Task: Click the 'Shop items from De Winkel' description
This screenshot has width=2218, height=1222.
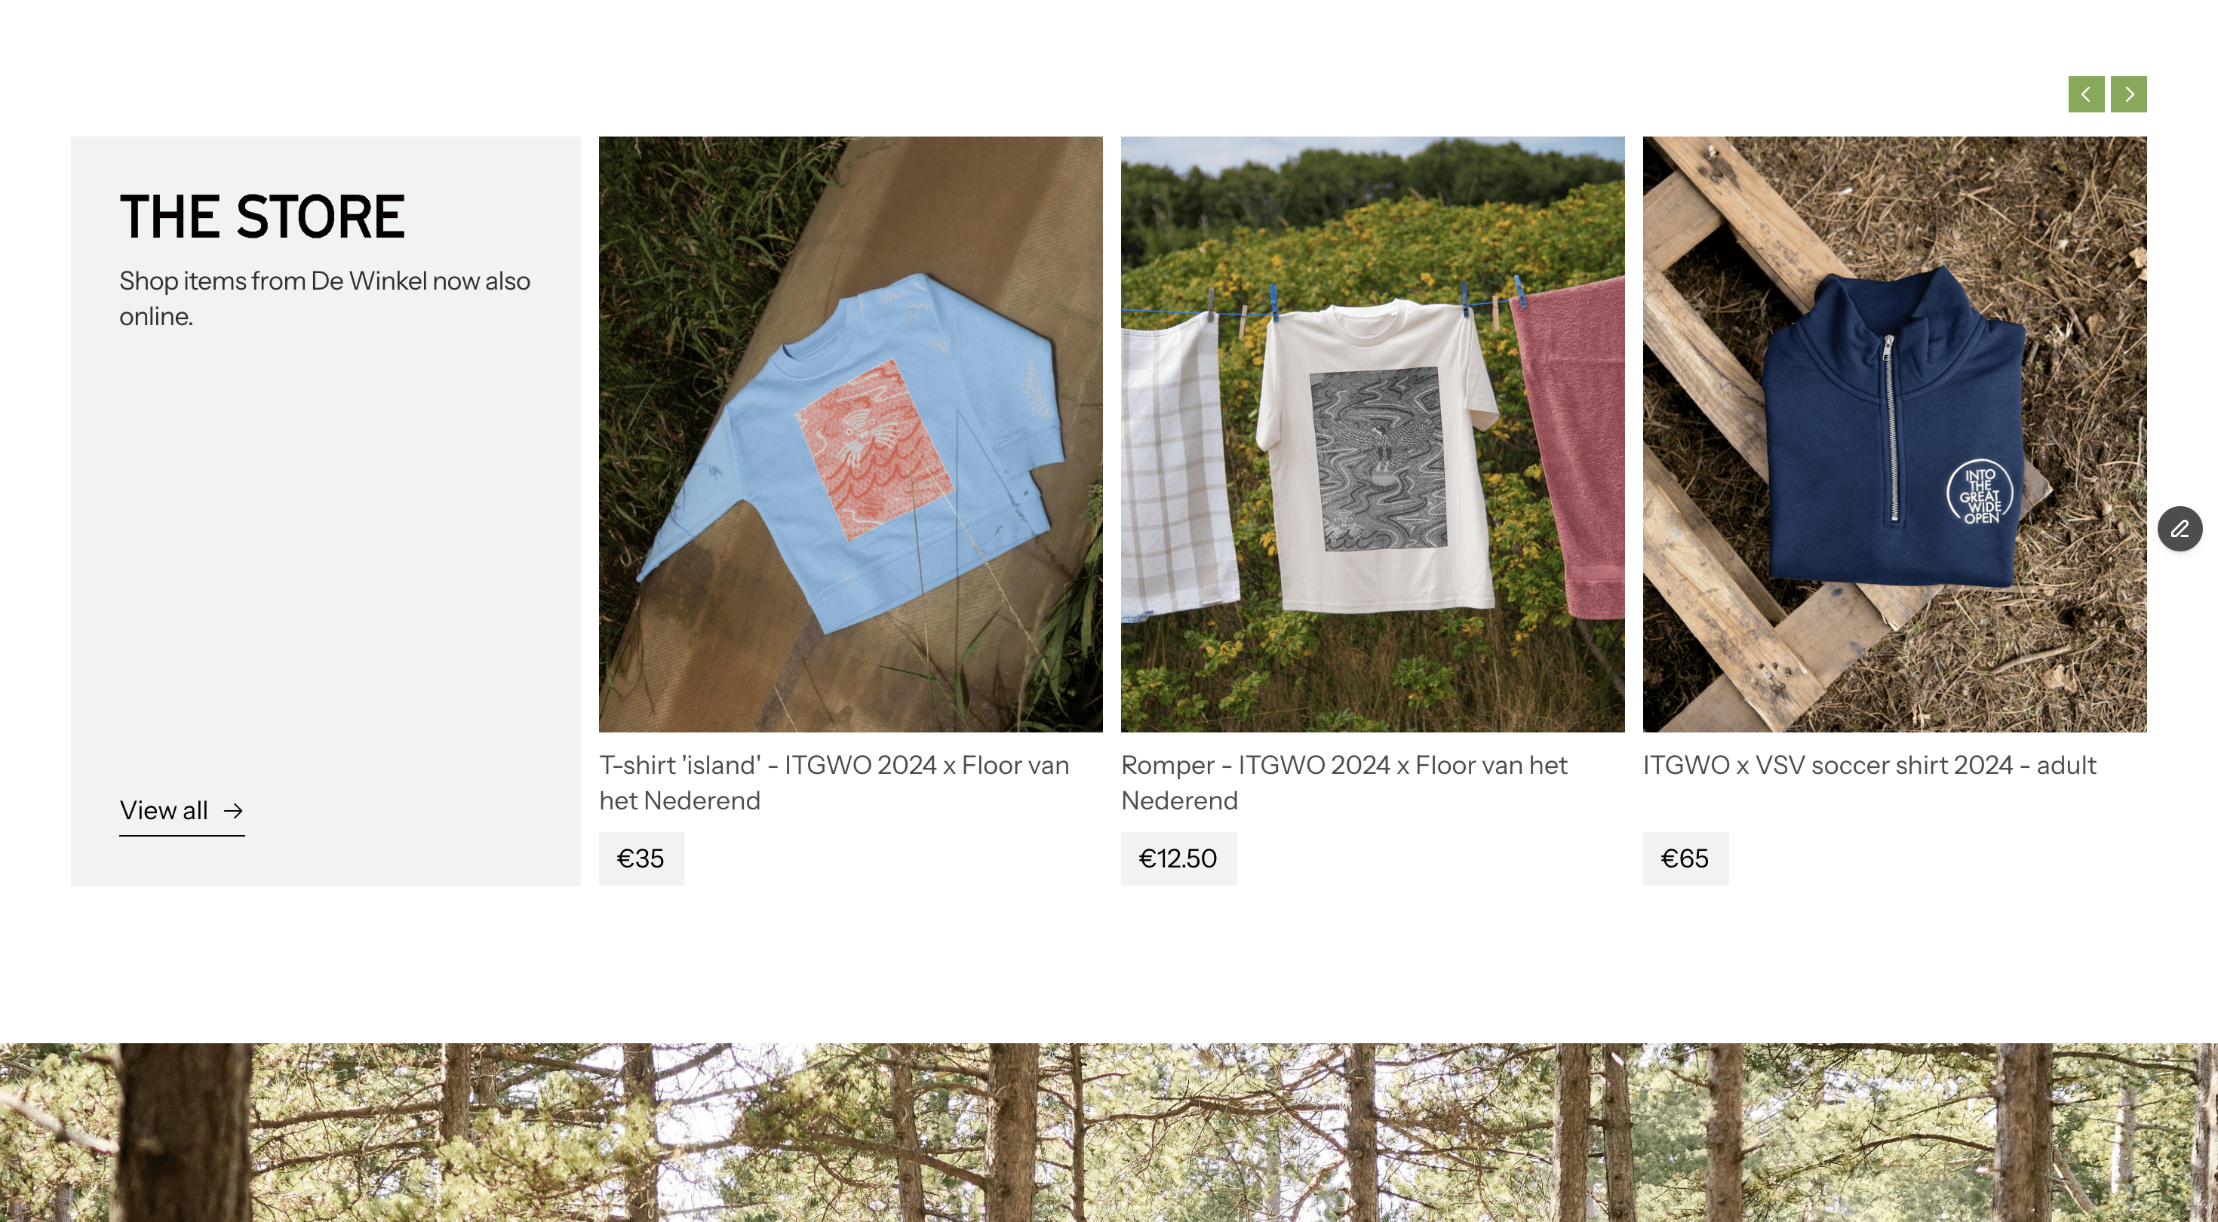Action: click(x=324, y=299)
